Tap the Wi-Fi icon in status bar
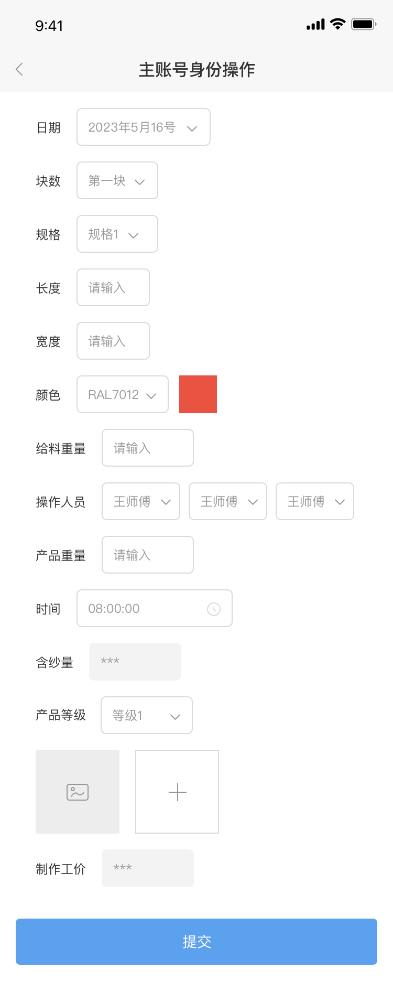Viewport: 393px width, 992px height. click(x=338, y=24)
